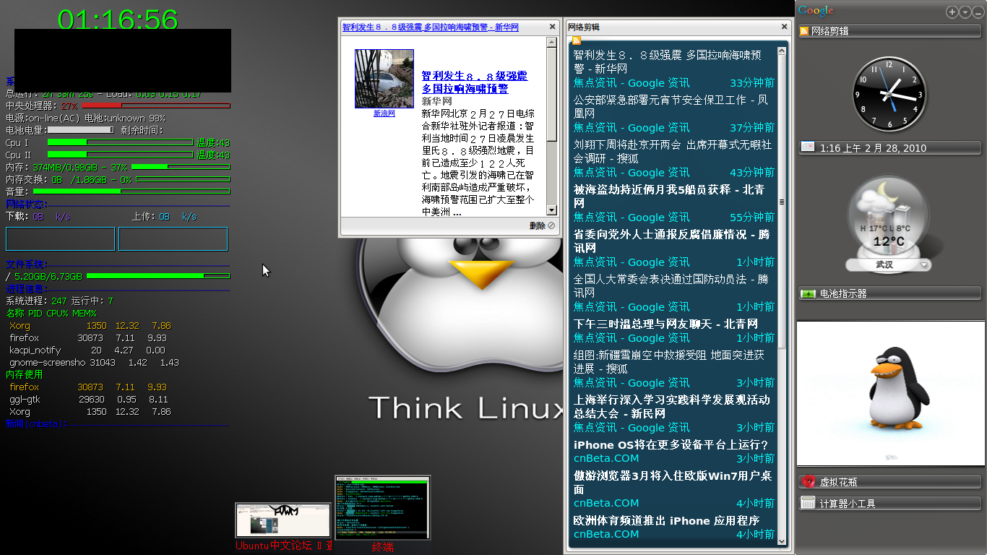The image size is (987, 555).
Task: Click the Xorg process row with PID 1350
Action: tap(90, 326)
